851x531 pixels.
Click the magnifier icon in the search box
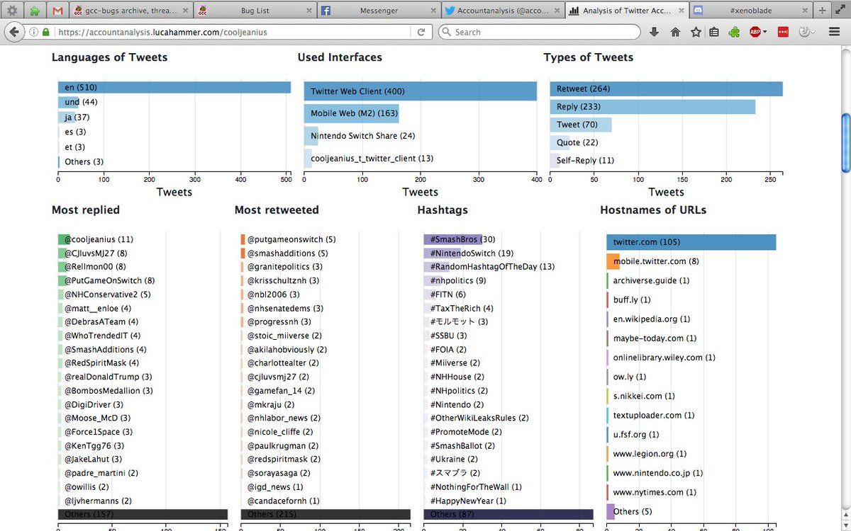coord(446,32)
